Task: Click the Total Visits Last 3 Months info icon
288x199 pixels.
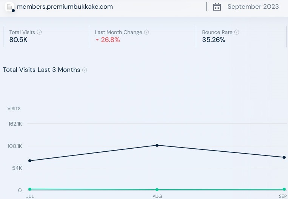Action: coord(85,70)
